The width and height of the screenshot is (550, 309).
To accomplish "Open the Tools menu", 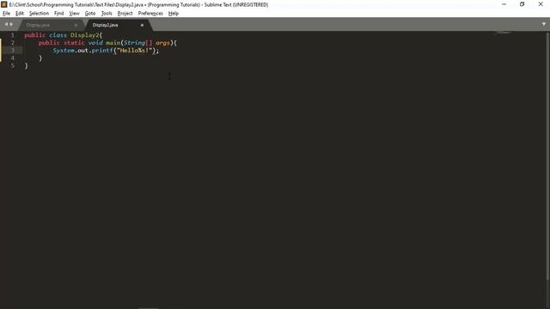I will [107, 14].
